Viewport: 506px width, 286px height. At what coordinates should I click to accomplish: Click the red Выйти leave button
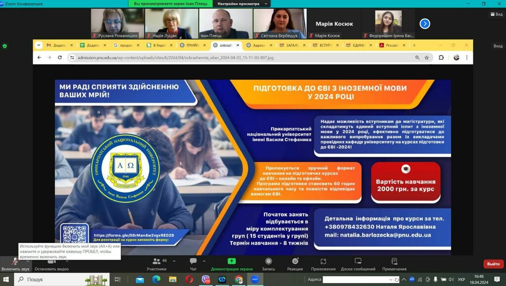[x=493, y=264]
